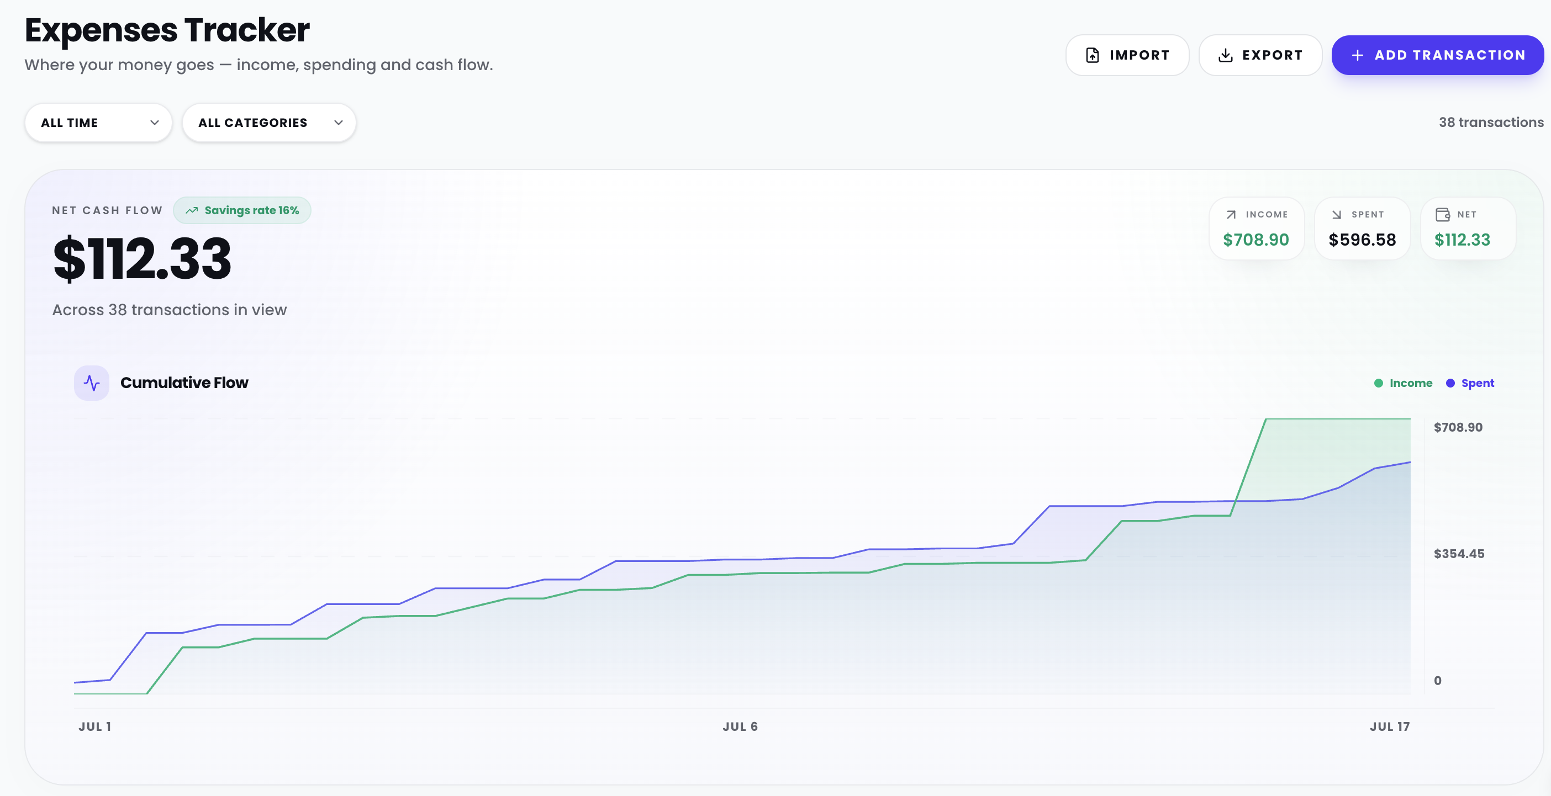This screenshot has width=1551, height=796.
Task: Click the Net $112.33 summary card
Action: point(1468,229)
